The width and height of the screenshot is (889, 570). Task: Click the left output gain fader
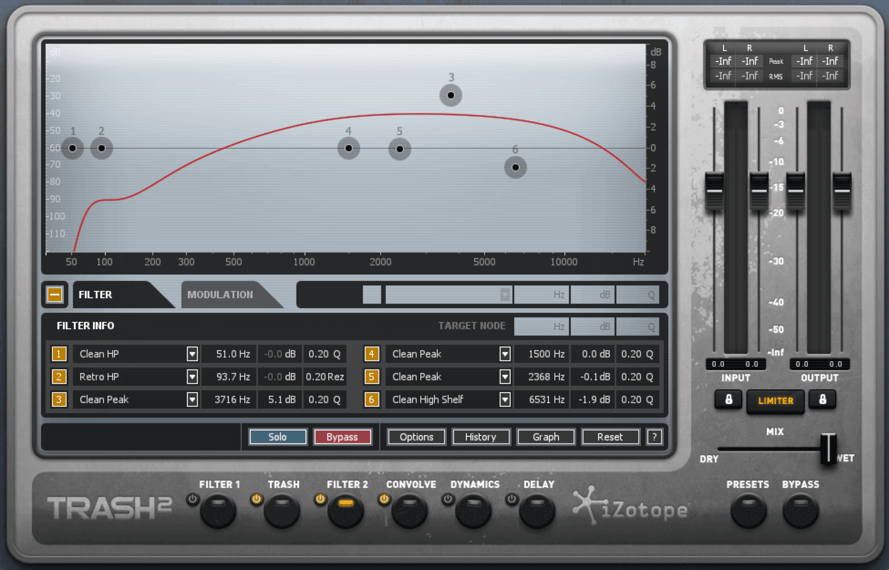pos(796,191)
